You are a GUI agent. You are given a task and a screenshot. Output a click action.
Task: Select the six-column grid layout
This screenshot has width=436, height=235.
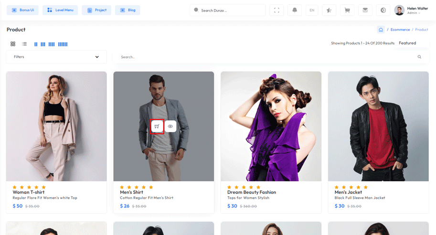pyautogui.click(x=63, y=44)
